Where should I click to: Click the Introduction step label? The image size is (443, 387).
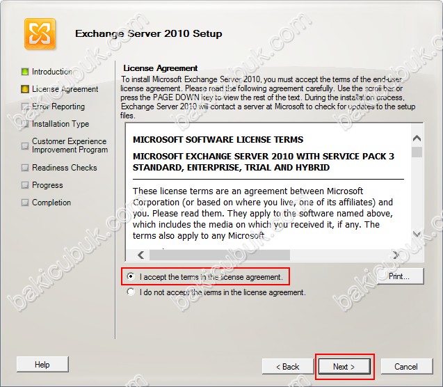[x=52, y=72]
